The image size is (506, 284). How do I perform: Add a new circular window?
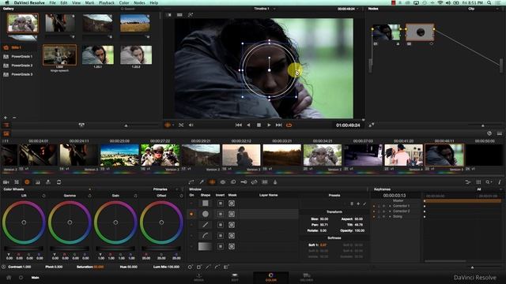[190, 267]
